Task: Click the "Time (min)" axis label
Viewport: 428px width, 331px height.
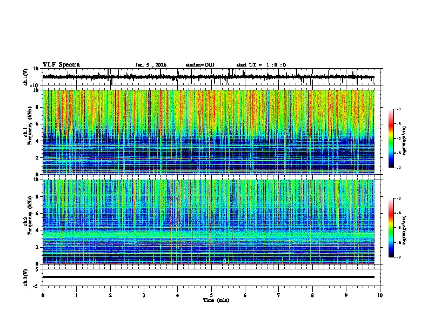Action: pos(216,300)
